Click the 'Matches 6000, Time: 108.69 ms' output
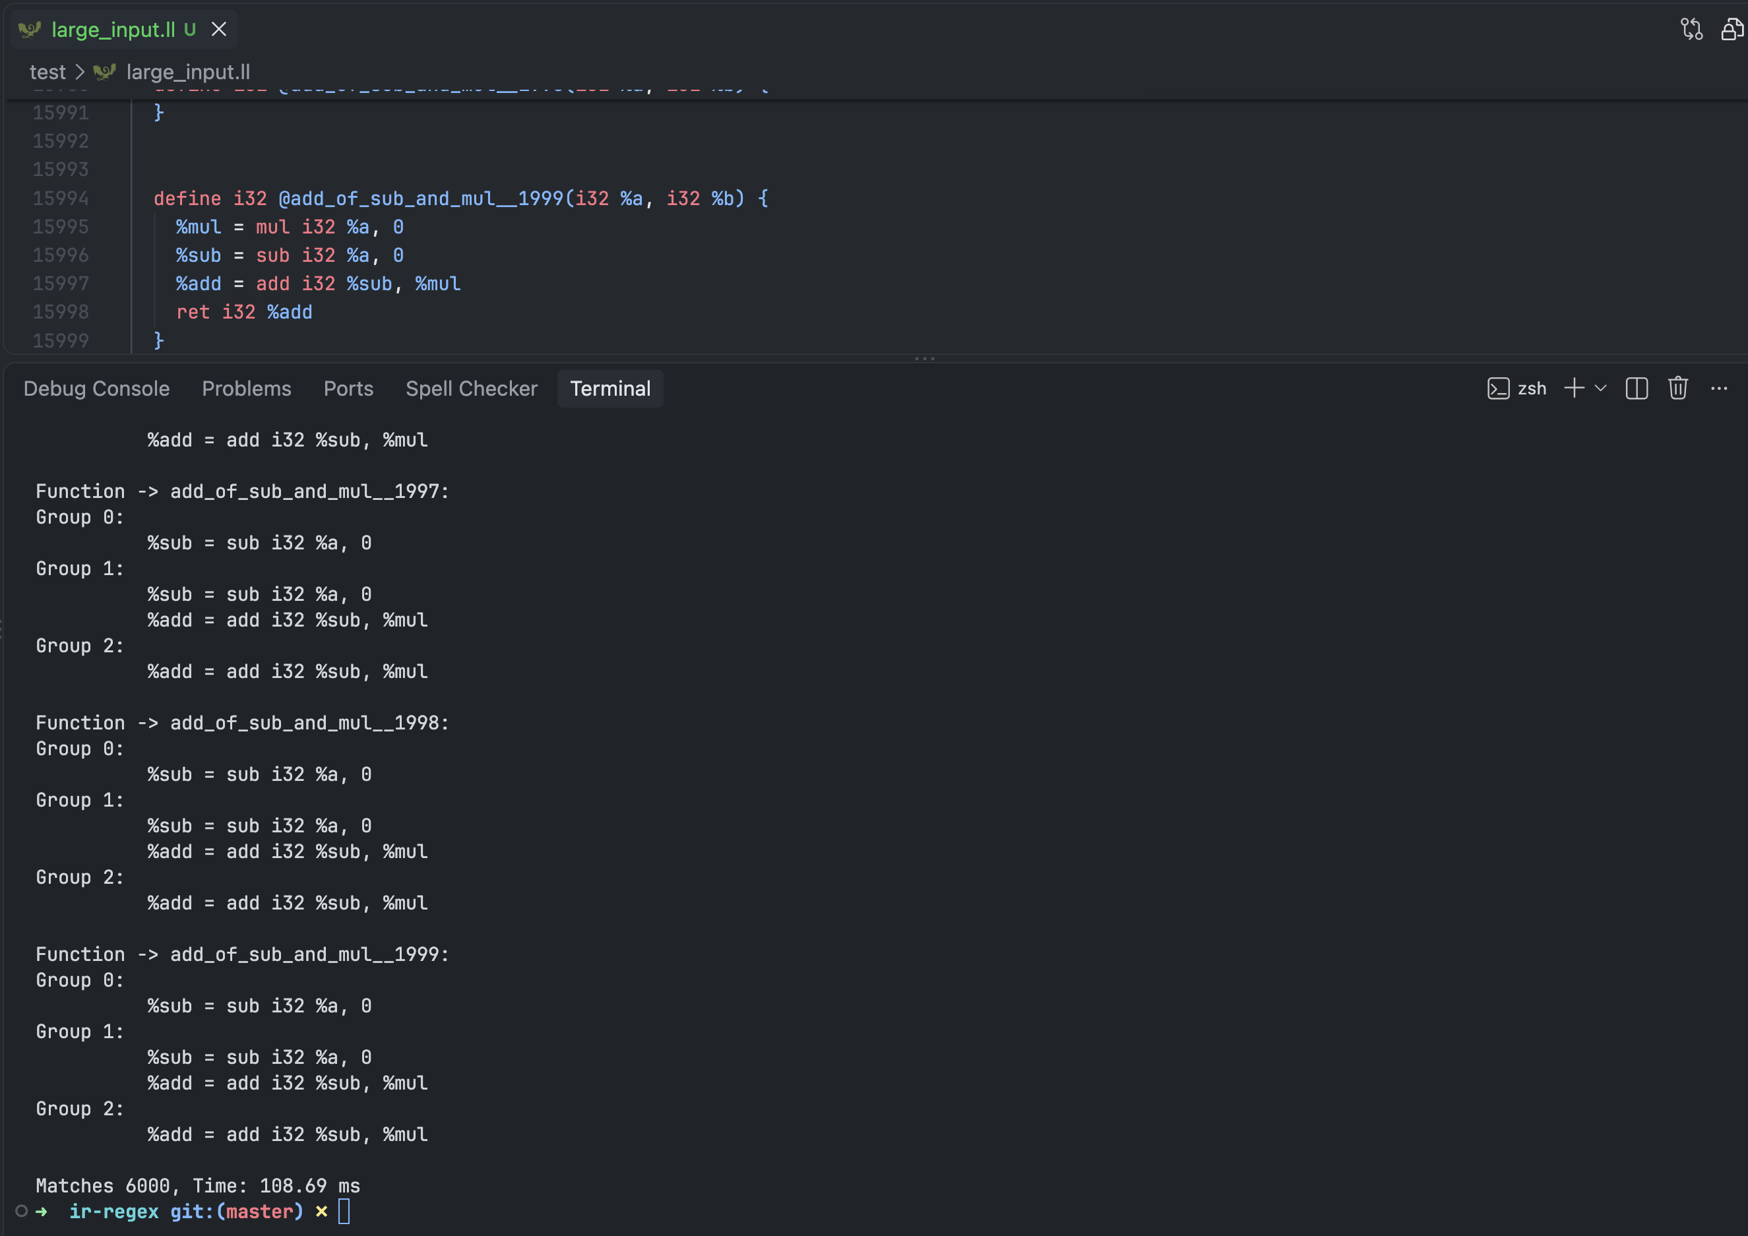 tap(198, 1186)
